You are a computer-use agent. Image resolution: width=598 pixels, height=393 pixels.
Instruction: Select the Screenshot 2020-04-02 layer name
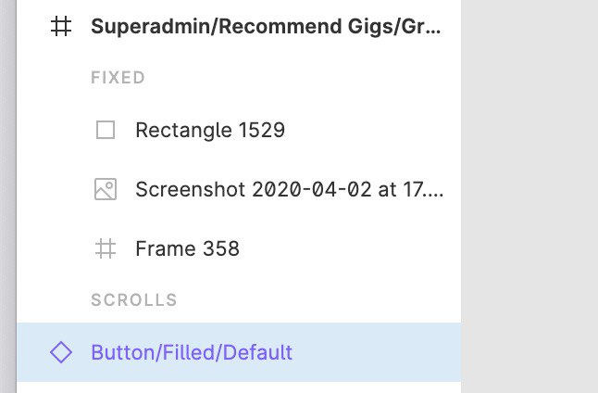pos(290,189)
